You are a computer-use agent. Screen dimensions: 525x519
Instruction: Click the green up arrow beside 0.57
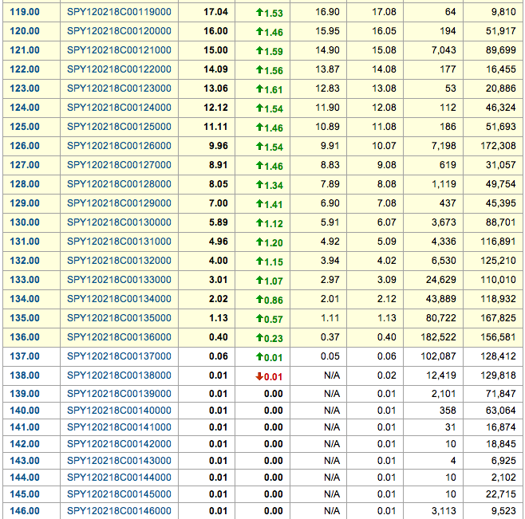pyautogui.click(x=259, y=318)
